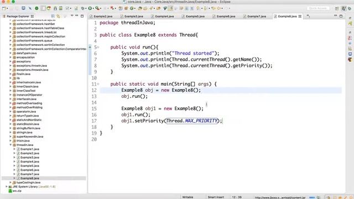The width and height of the screenshot is (354, 199).
Task: Select the Package Explorer view tab
Action: click(x=18, y=16)
